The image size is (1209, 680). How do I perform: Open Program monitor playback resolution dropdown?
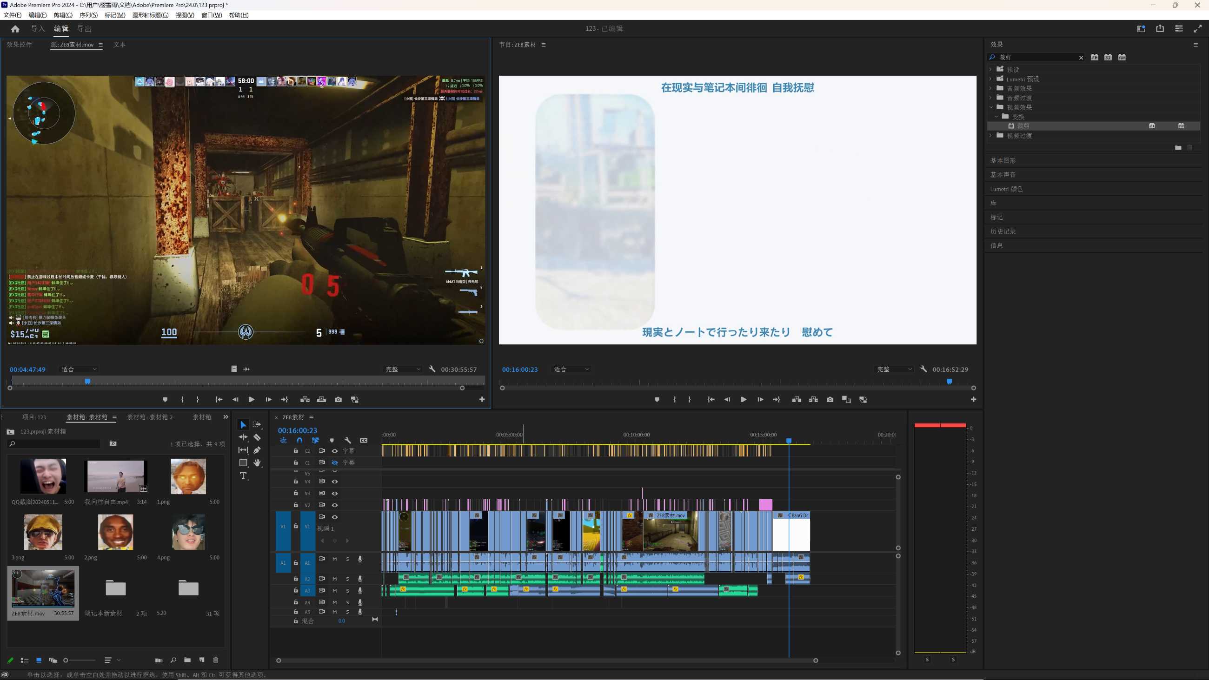895,370
